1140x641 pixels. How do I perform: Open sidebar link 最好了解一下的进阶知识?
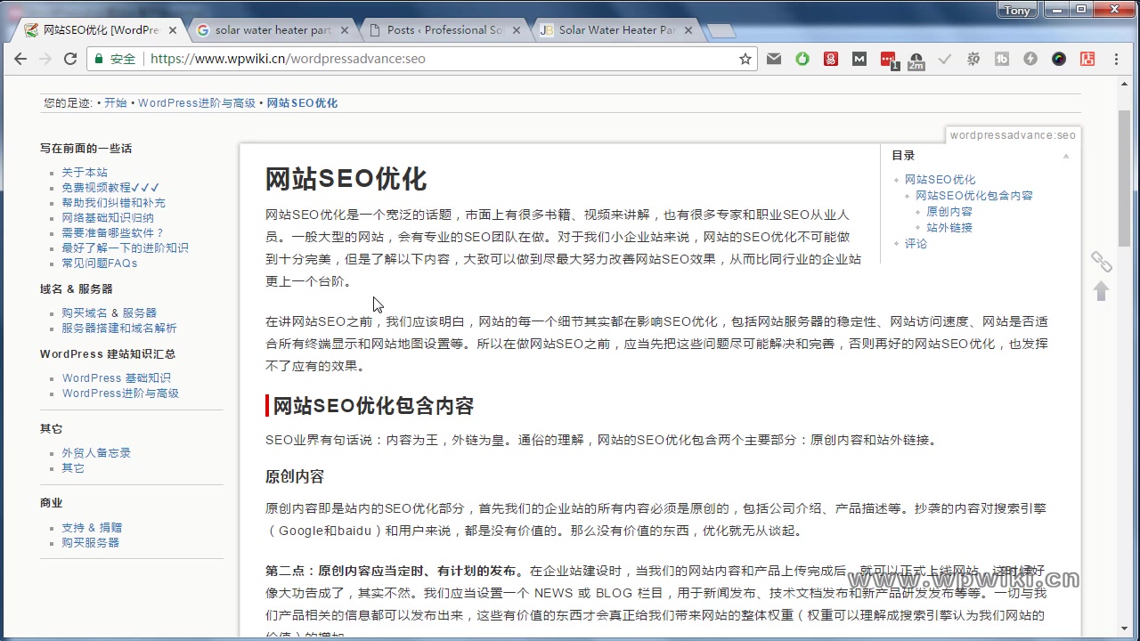[x=125, y=248]
